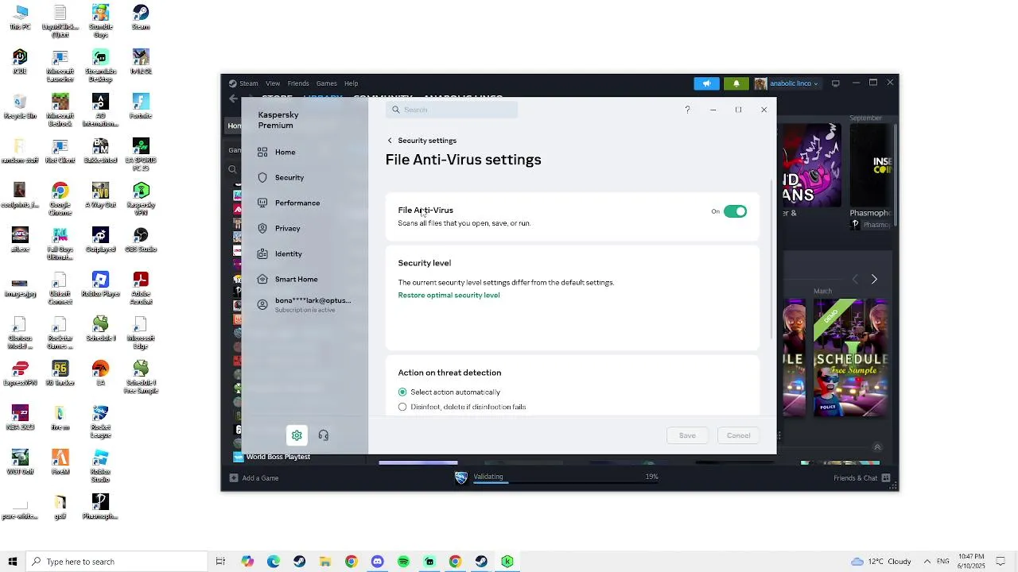Open the Schedule I game thumbnail in Steam

[851, 357]
